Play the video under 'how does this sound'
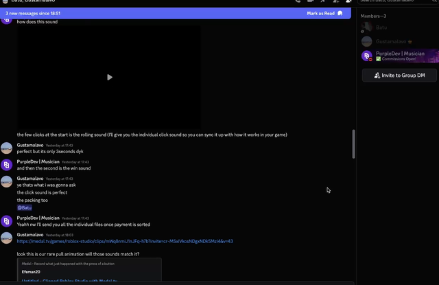 pos(110,78)
